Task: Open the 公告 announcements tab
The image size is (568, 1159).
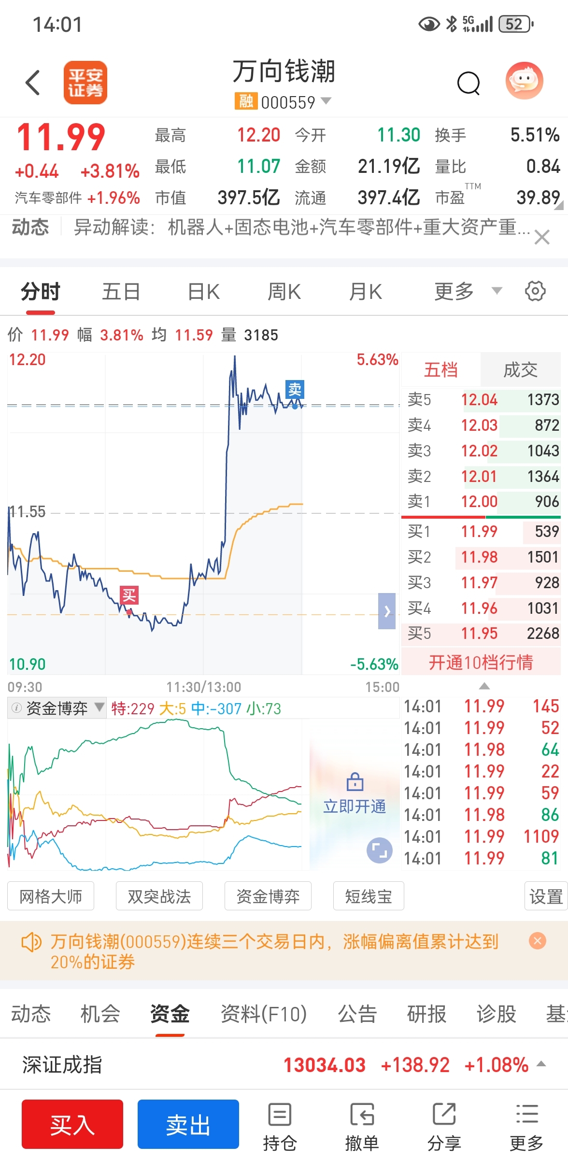Action: pos(357,1014)
